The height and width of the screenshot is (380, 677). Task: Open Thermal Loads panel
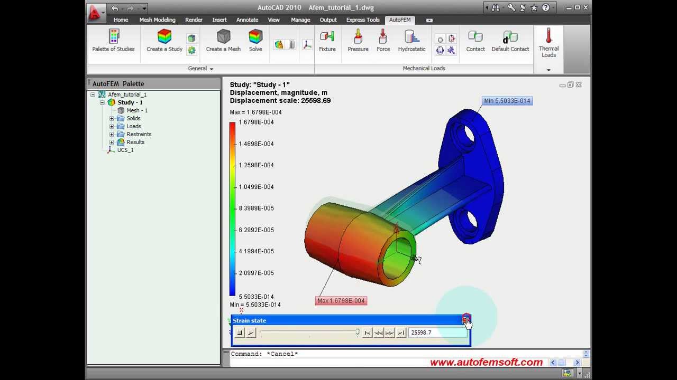[x=549, y=43]
